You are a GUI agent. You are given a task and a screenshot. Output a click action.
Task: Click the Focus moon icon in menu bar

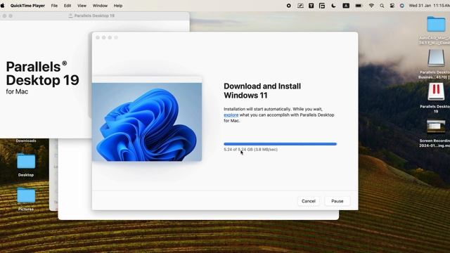click(333, 6)
